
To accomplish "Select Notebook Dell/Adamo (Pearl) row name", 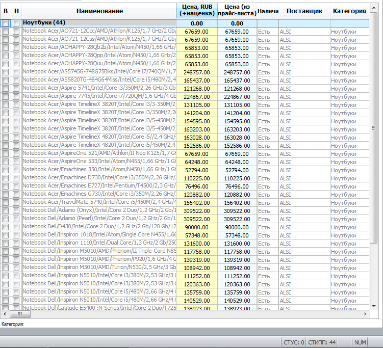I will [99, 219].
